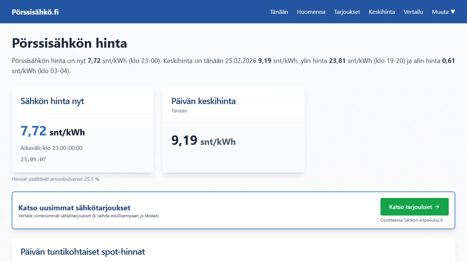467x262 pixels.
Task: Click the current price 7,72 snt/kWh
Action: tap(53, 131)
